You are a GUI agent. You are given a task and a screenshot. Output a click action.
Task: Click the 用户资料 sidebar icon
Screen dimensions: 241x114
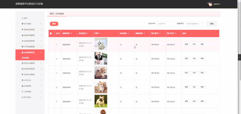23,97
